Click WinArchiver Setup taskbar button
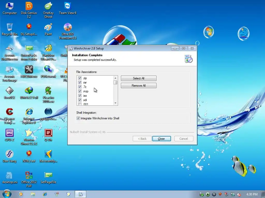 [80, 194]
